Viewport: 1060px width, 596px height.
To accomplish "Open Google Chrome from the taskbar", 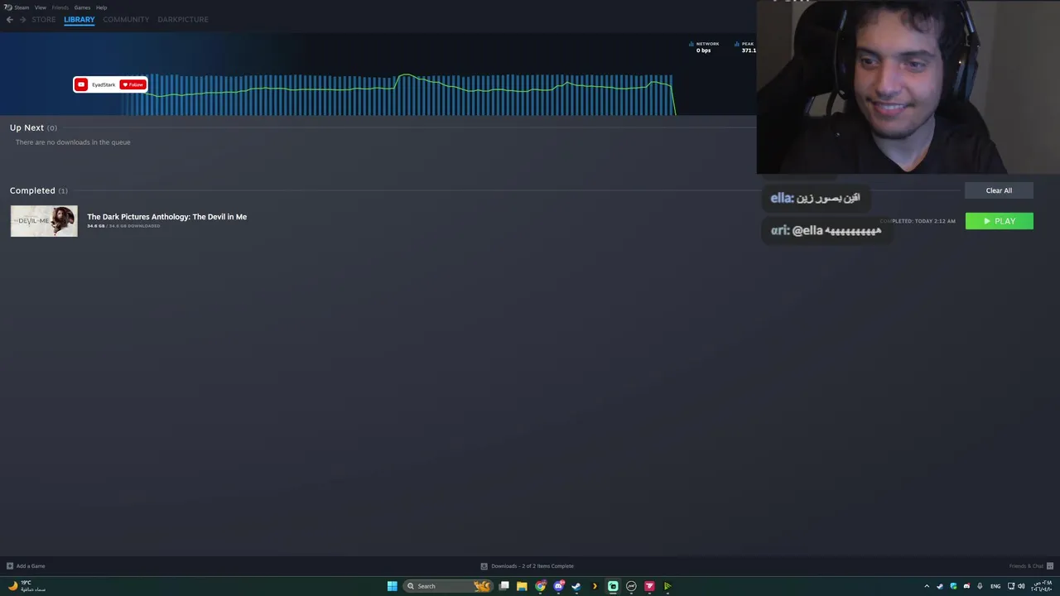I will tap(540, 586).
